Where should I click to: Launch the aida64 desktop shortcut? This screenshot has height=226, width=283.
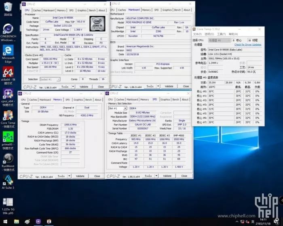click(x=8, y=76)
